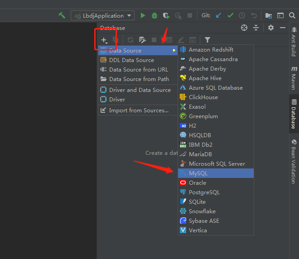Open Search Everywhere magnifier icon
The image size is (299, 259).
pos(292,15)
